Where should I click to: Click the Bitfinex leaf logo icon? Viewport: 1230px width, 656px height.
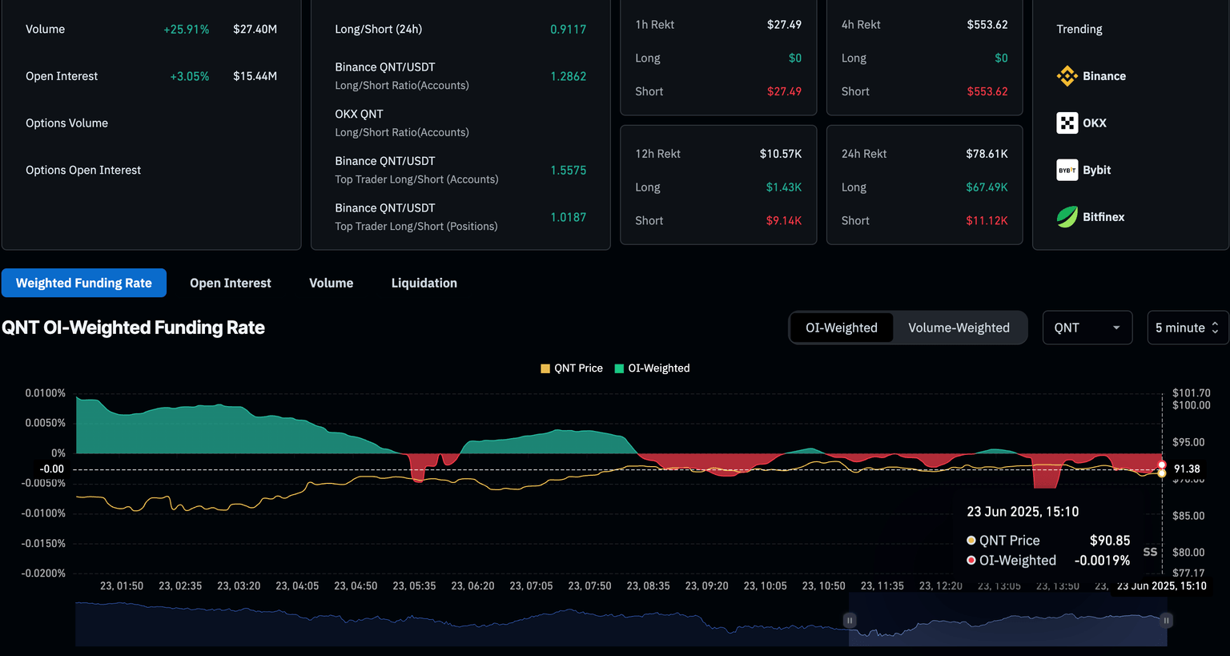(1067, 217)
